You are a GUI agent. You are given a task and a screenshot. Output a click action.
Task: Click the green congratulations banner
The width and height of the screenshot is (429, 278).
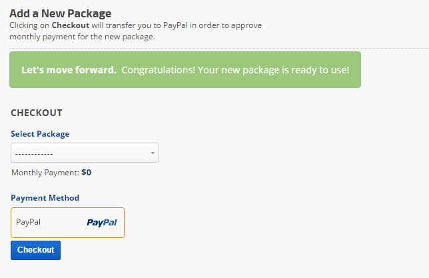pyautogui.click(x=185, y=70)
